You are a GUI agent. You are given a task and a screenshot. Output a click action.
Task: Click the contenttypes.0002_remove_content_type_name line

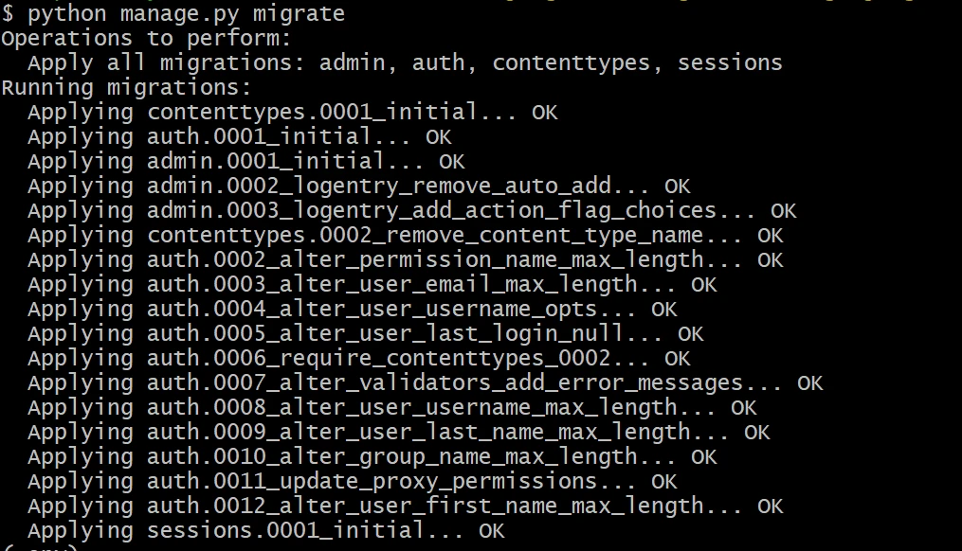coord(405,236)
